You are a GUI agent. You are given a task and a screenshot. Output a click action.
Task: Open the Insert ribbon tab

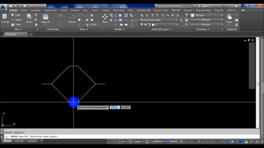click(x=24, y=10)
